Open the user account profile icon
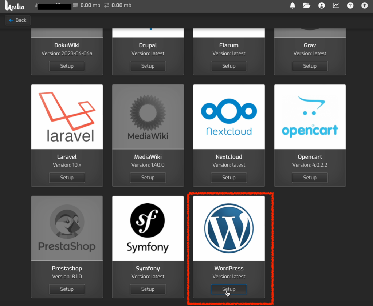 click(x=321, y=5)
